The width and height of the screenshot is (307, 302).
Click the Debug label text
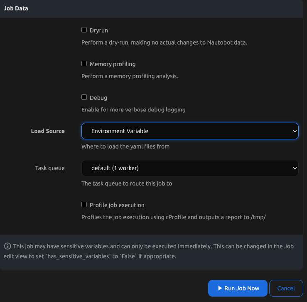(98, 98)
